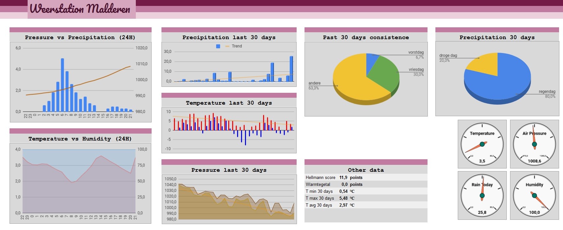Click the Temperature last 30 days header

tap(229, 103)
